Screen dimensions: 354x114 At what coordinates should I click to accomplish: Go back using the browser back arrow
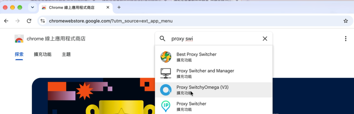click(6, 21)
